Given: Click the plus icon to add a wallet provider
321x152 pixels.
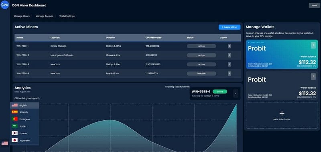Looking at the screenshot, I should click(x=282, y=113).
